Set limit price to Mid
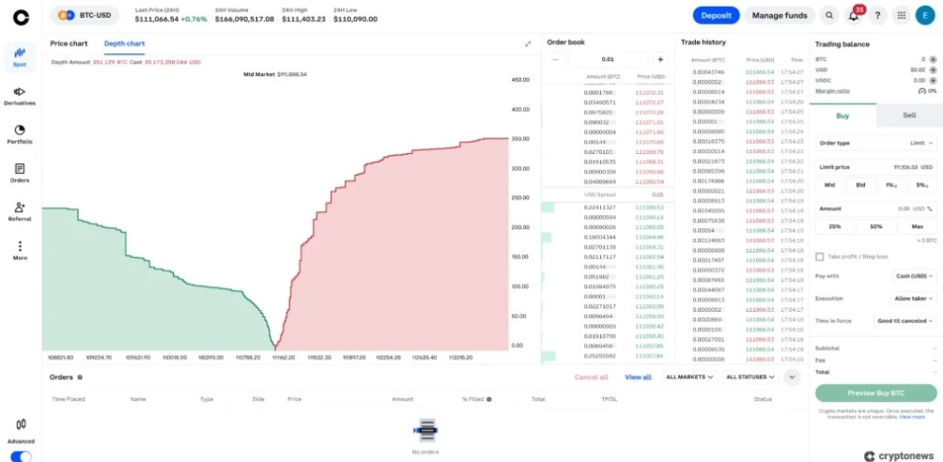 (830, 185)
